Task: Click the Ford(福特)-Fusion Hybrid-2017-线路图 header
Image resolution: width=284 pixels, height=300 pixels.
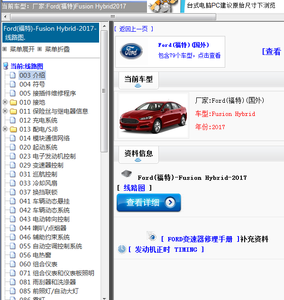Action: (x=51, y=33)
